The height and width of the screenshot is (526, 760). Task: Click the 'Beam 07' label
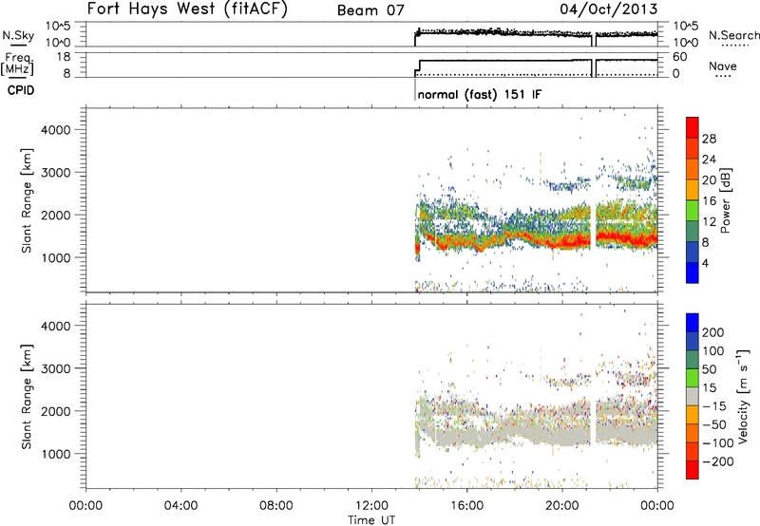pos(370,10)
